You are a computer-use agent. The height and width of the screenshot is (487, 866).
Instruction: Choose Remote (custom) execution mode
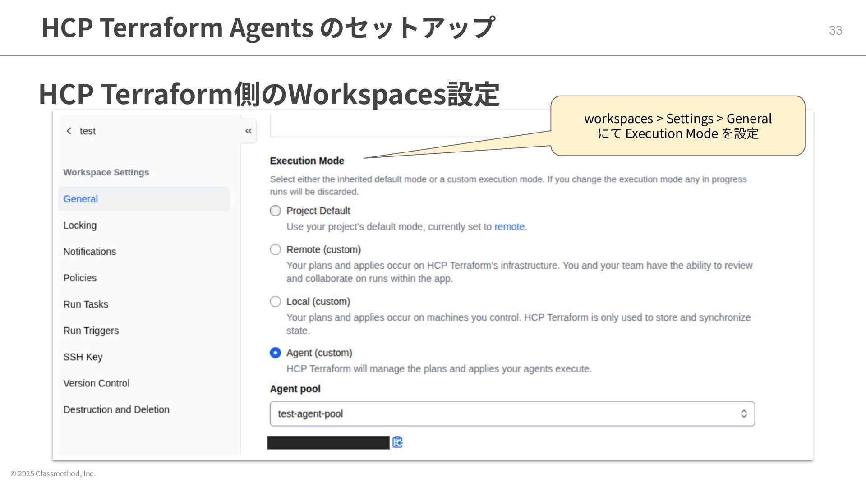click(275, 249)
